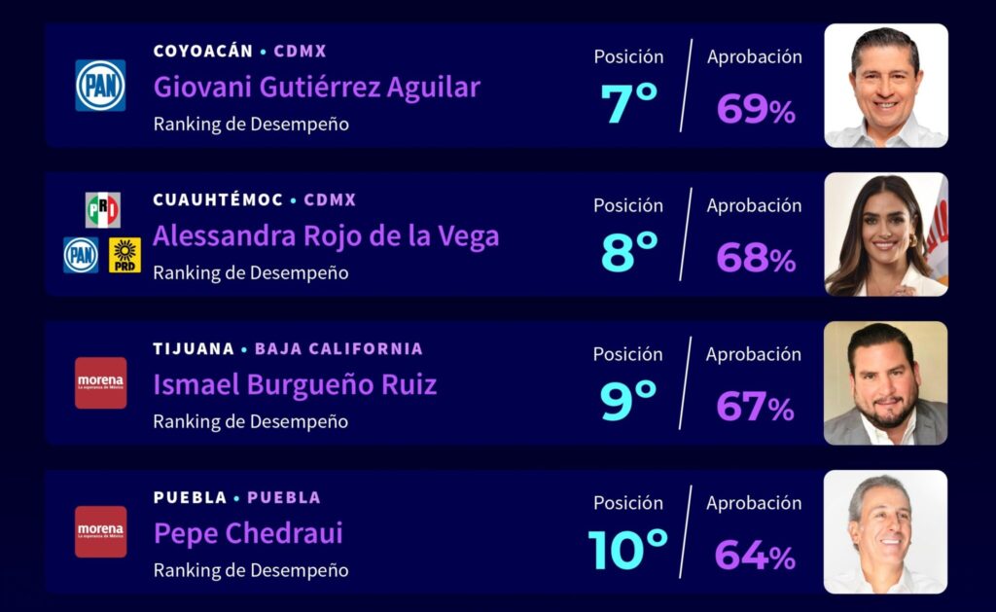The image size is (996, 612).
Task: Open Alessandra Rojo de la Vega's photo
Action: [885, 234]
